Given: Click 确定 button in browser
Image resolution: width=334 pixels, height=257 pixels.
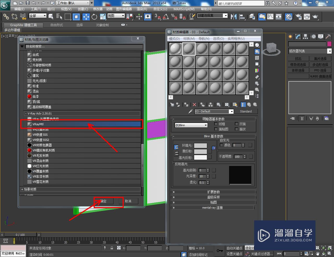Looking at the screenshot, I should point(103,201).
